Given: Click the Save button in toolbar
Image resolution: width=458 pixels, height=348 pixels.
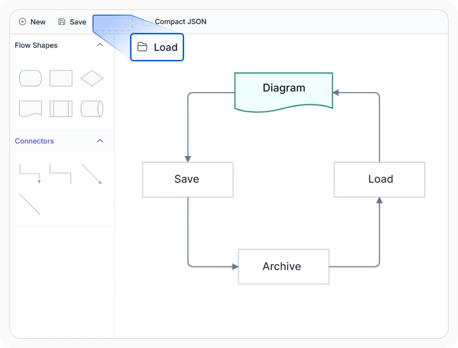Looking at the screenshot, I should [72, 22].
